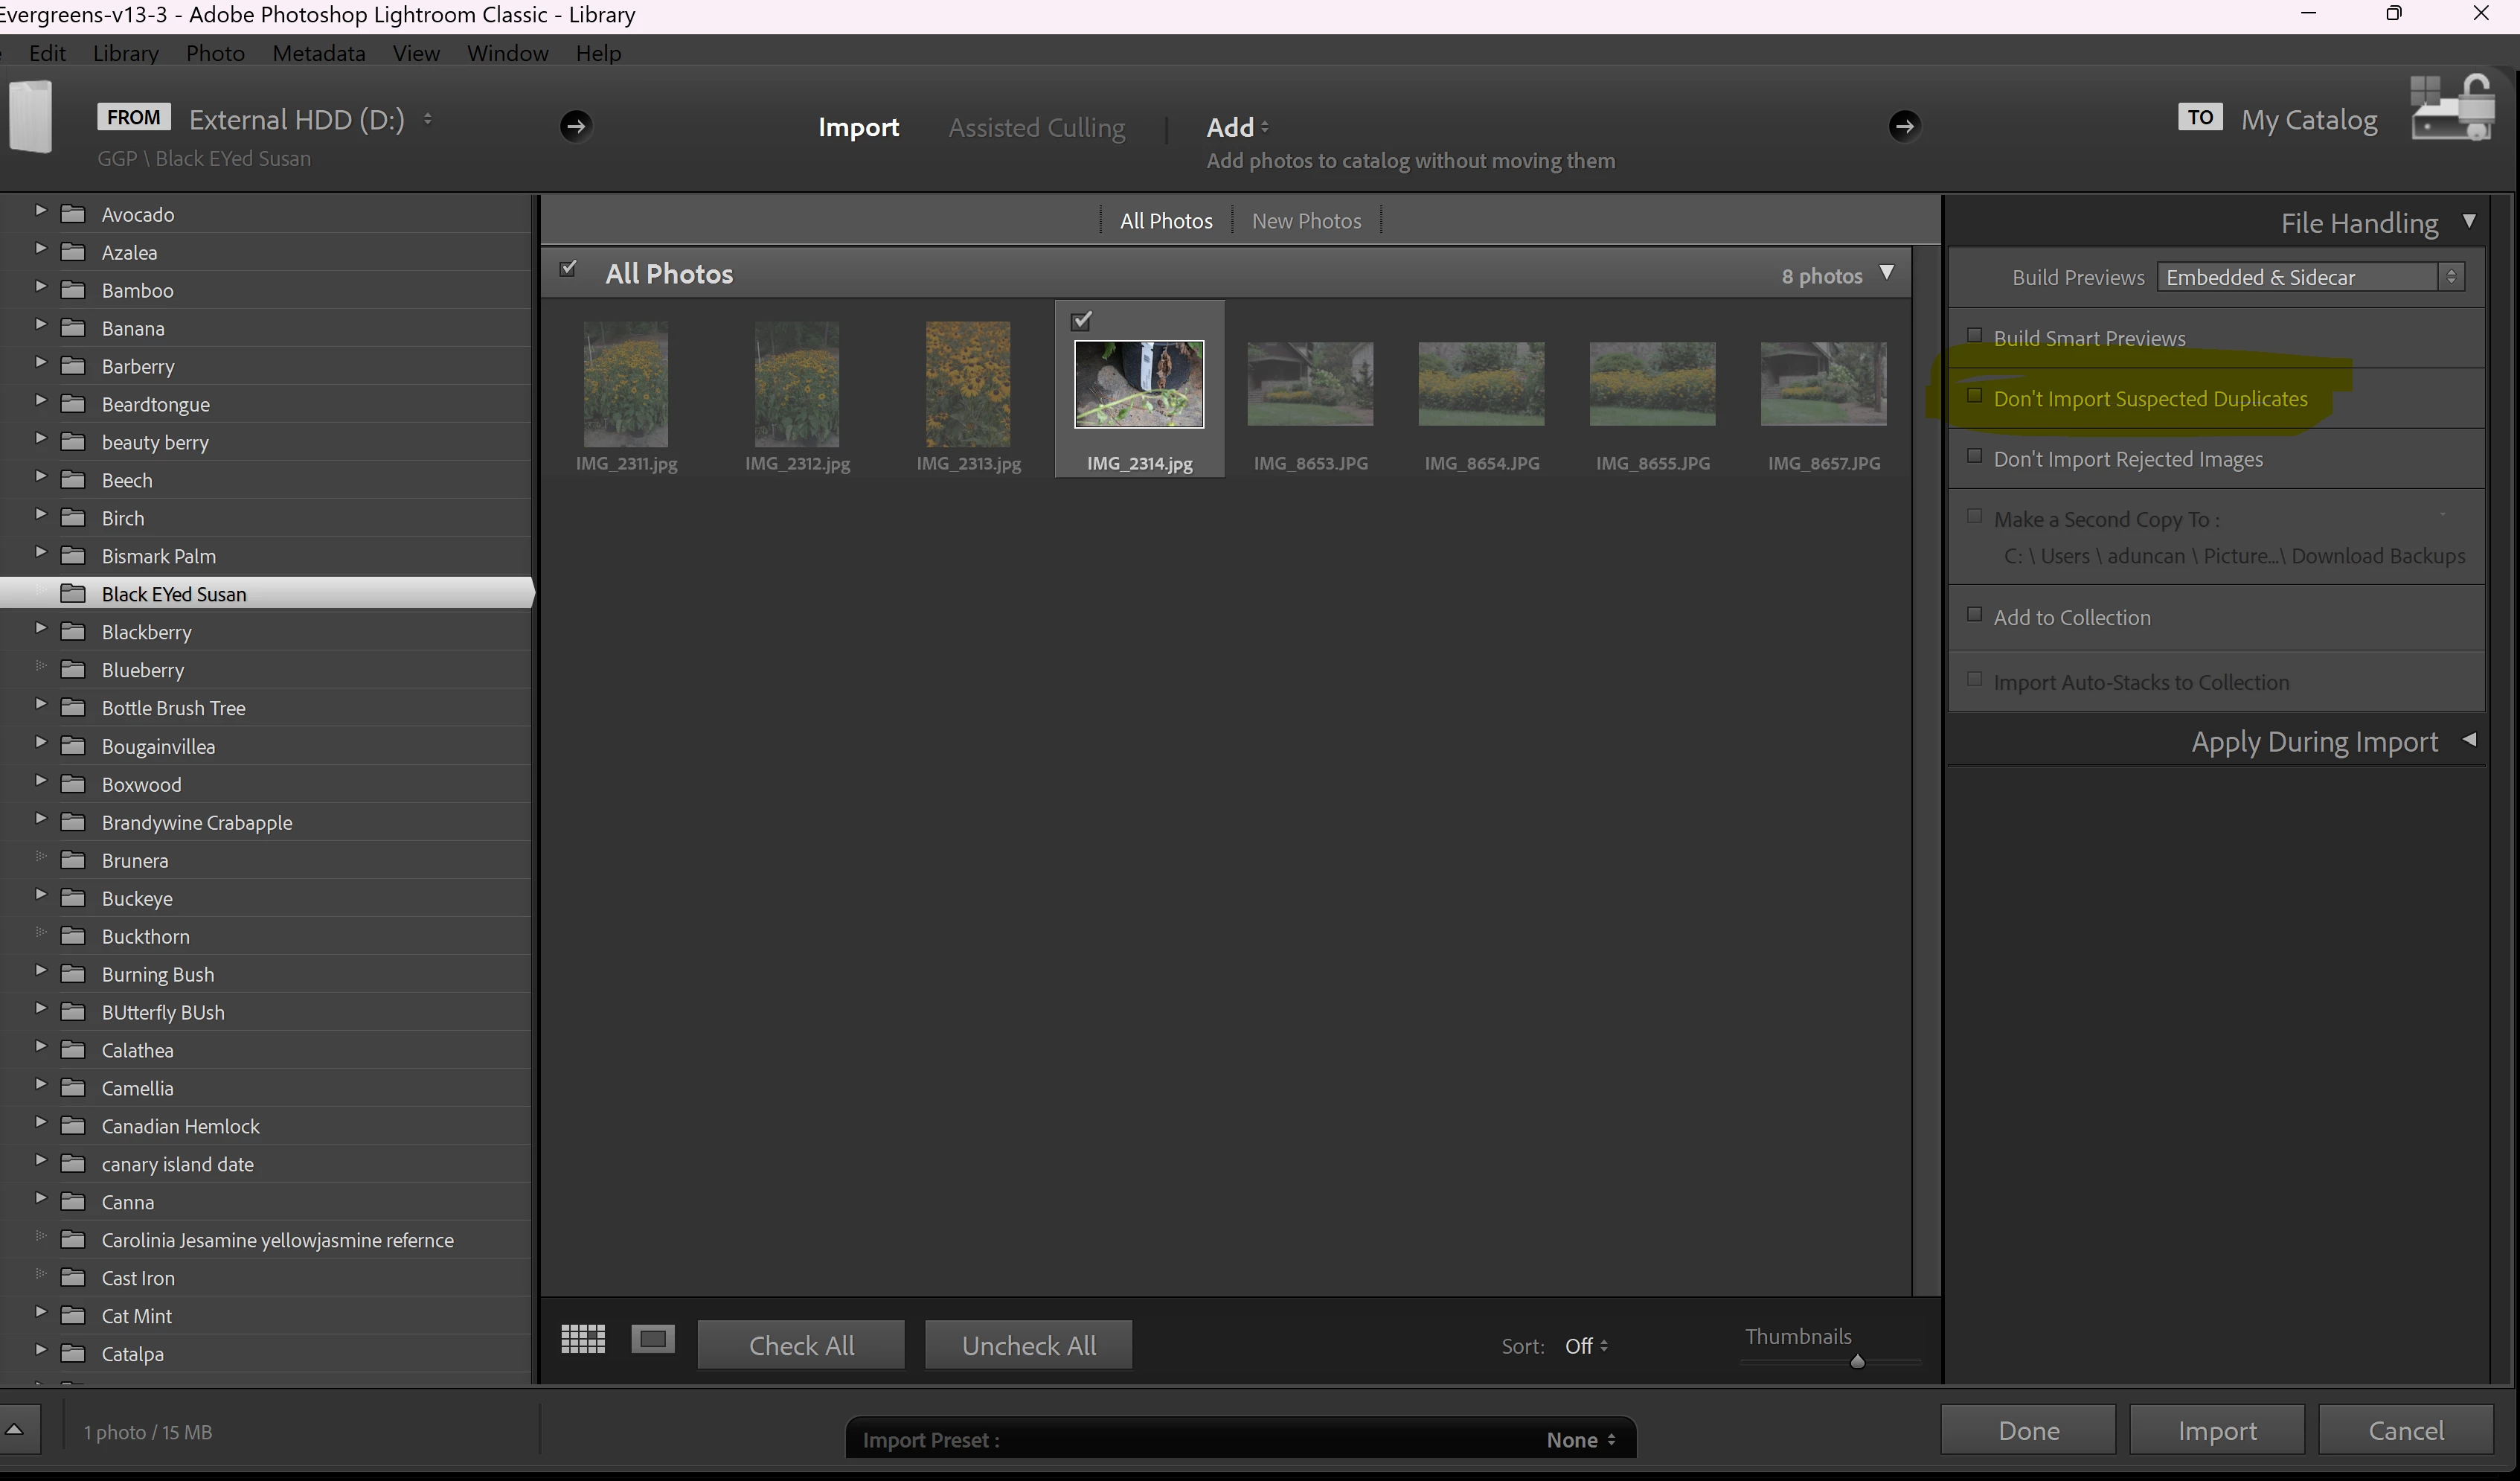Open the Metadata menu
The width and height of the screenshot is (2520, 1481).
tap(318, 53)
